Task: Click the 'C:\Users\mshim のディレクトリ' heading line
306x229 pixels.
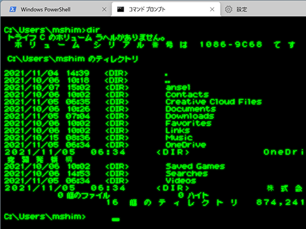Action: point(73,59)
